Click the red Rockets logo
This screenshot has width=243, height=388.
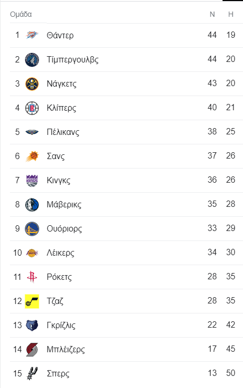(x=32, y=277)
